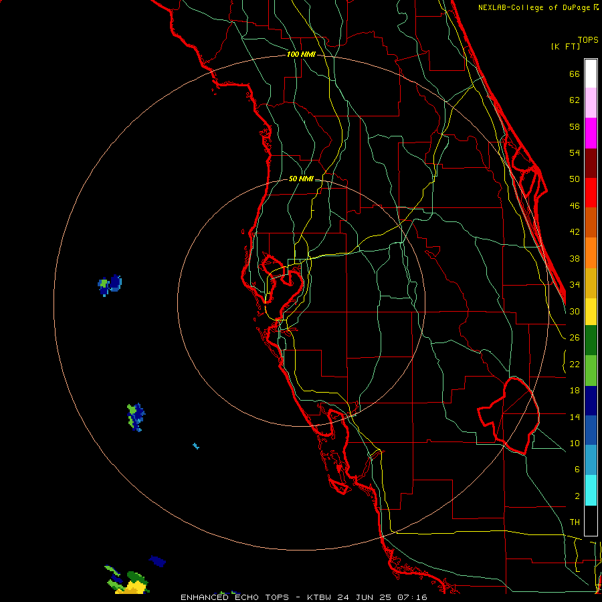Viewport: 602px width, 602px height.
Task: Select the light blue legend swatch
Action: point(591,460)
